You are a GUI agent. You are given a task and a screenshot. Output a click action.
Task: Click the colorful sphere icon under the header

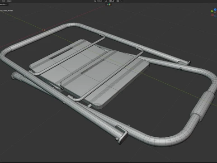109,5
